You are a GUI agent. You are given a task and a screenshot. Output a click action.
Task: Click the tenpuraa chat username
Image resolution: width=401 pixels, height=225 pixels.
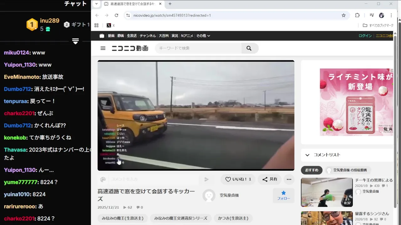coord(15,101)
